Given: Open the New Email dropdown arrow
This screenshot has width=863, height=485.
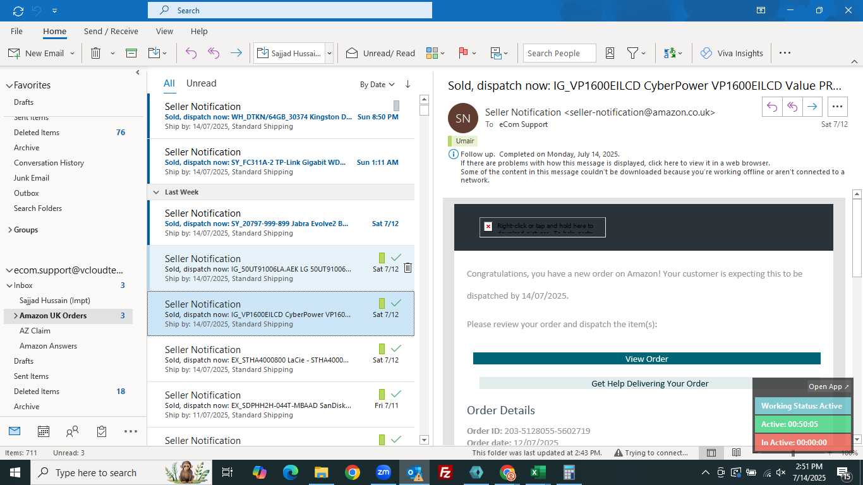Looking at the screenshot, I should pos(72,53).
